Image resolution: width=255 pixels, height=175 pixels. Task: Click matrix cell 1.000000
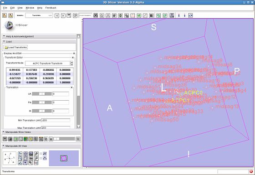(65, 83)
